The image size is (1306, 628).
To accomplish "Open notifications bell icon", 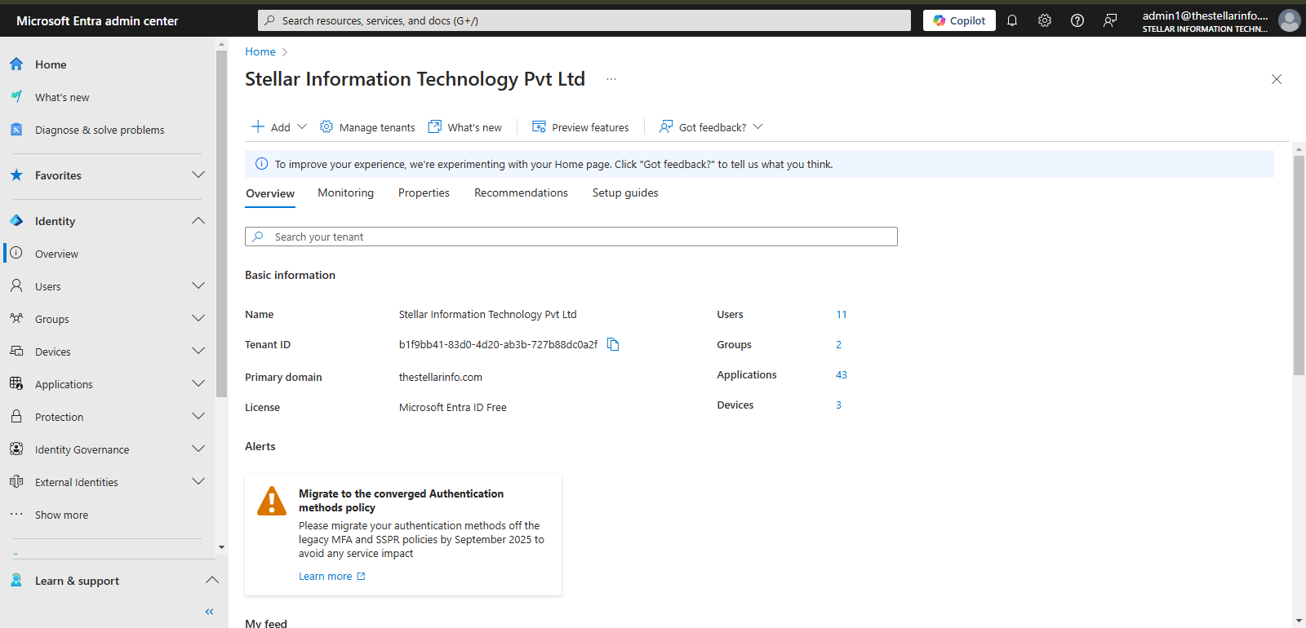I will tap(1012, 20).
